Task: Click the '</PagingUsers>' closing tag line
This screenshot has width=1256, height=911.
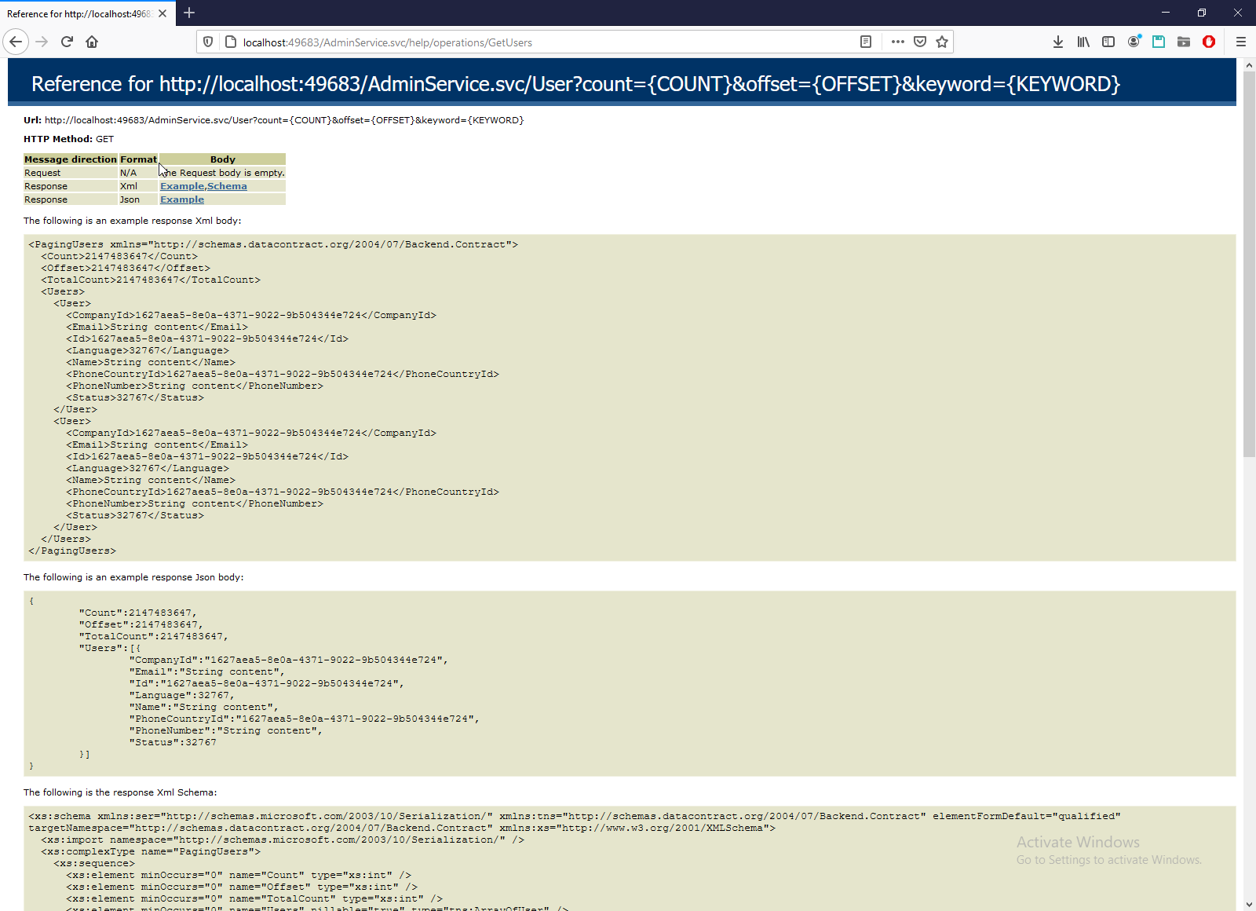Action: [72, 551]
